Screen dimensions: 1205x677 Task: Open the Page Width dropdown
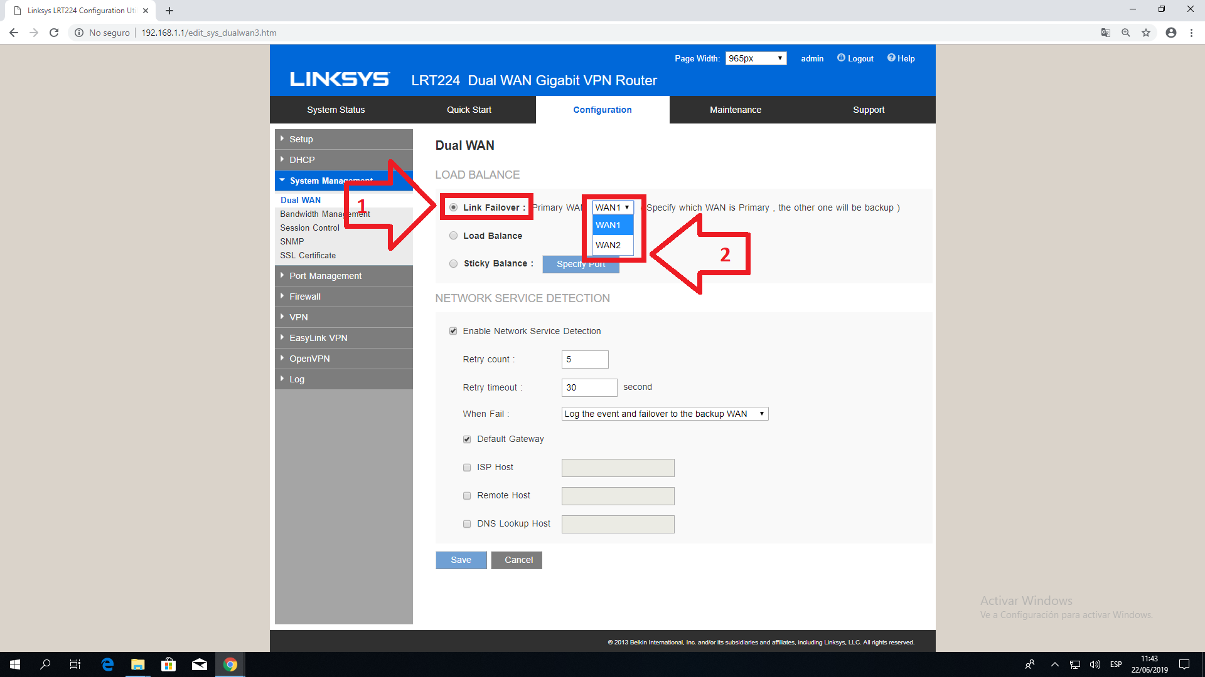756,58
